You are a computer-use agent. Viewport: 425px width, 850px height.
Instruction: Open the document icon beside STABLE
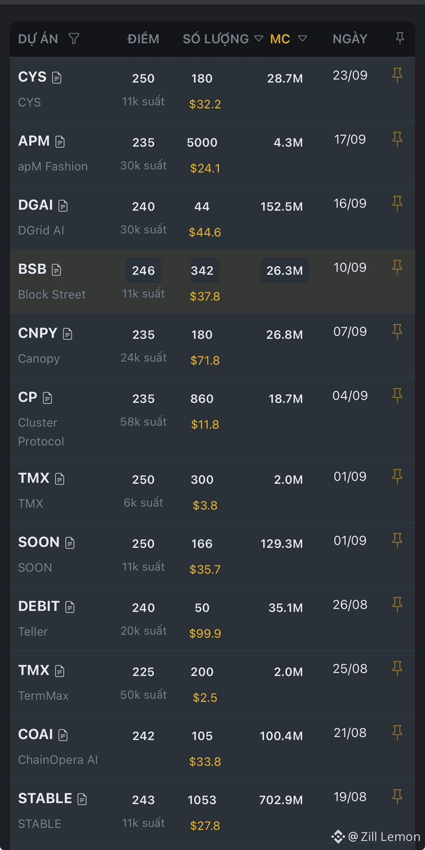82,799
